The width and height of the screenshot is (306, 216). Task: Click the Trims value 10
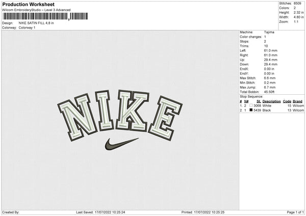point(266,46)
